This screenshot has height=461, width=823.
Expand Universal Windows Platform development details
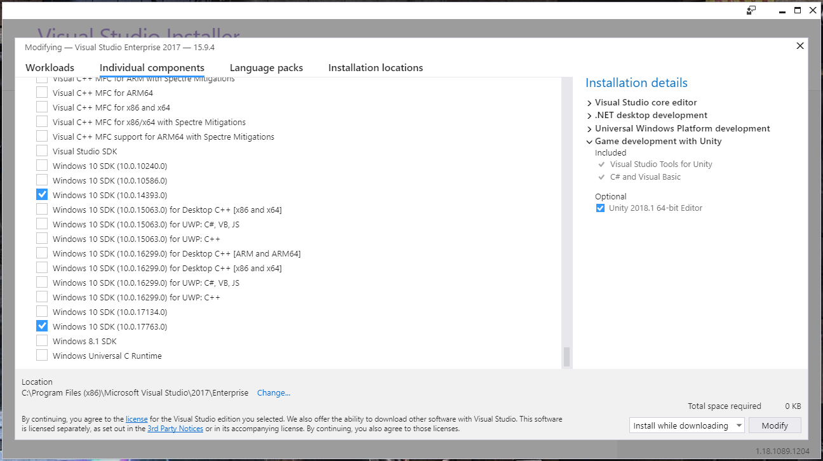[589, 128]
